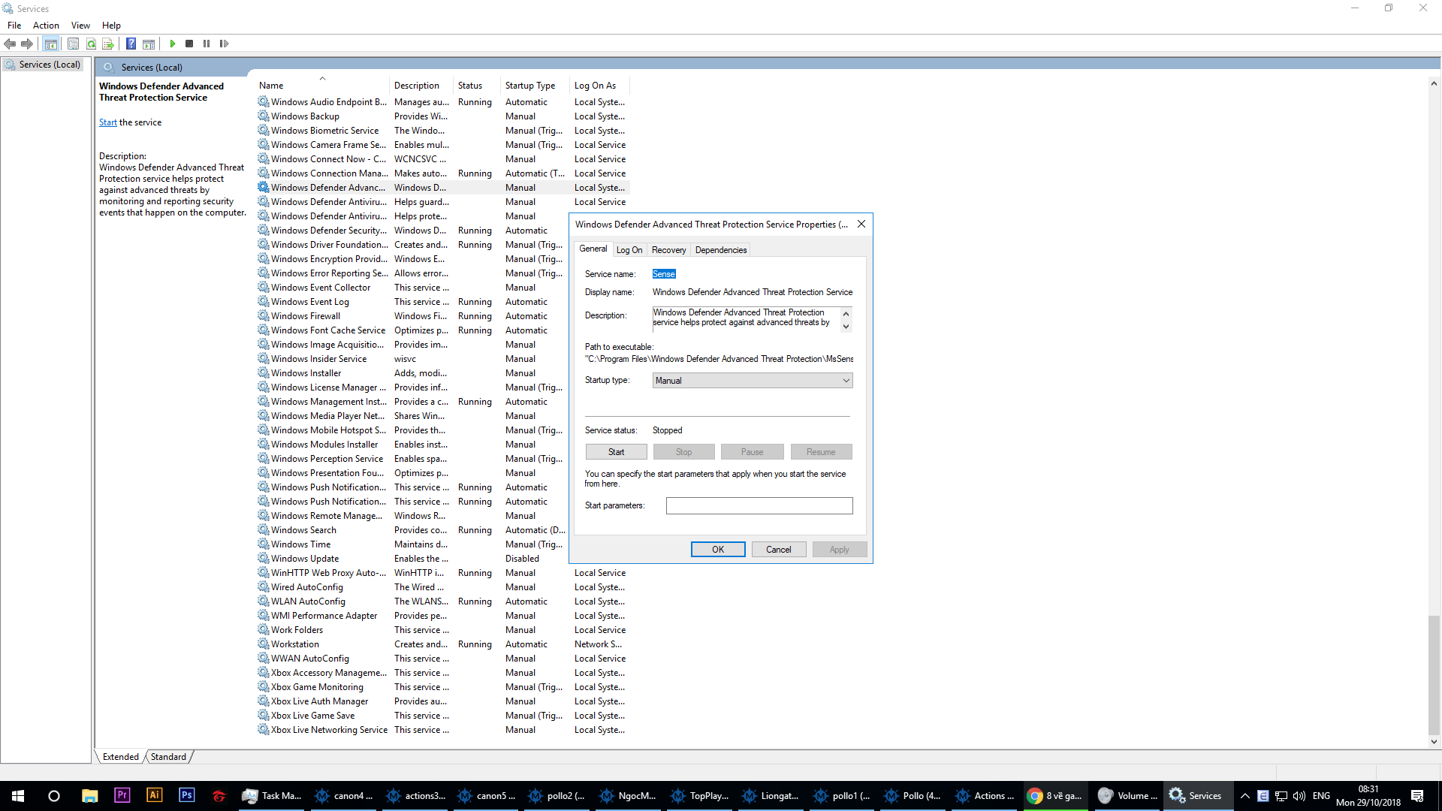
Task: Expand the Startup type dropdown
Action: (x=846, y=380)
